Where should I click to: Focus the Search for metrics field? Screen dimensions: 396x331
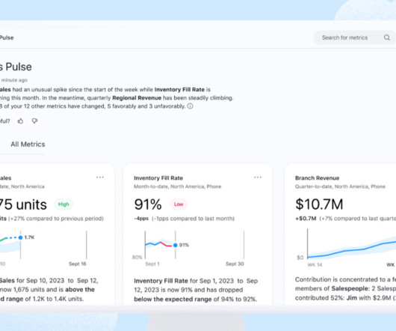pos(354,37)
